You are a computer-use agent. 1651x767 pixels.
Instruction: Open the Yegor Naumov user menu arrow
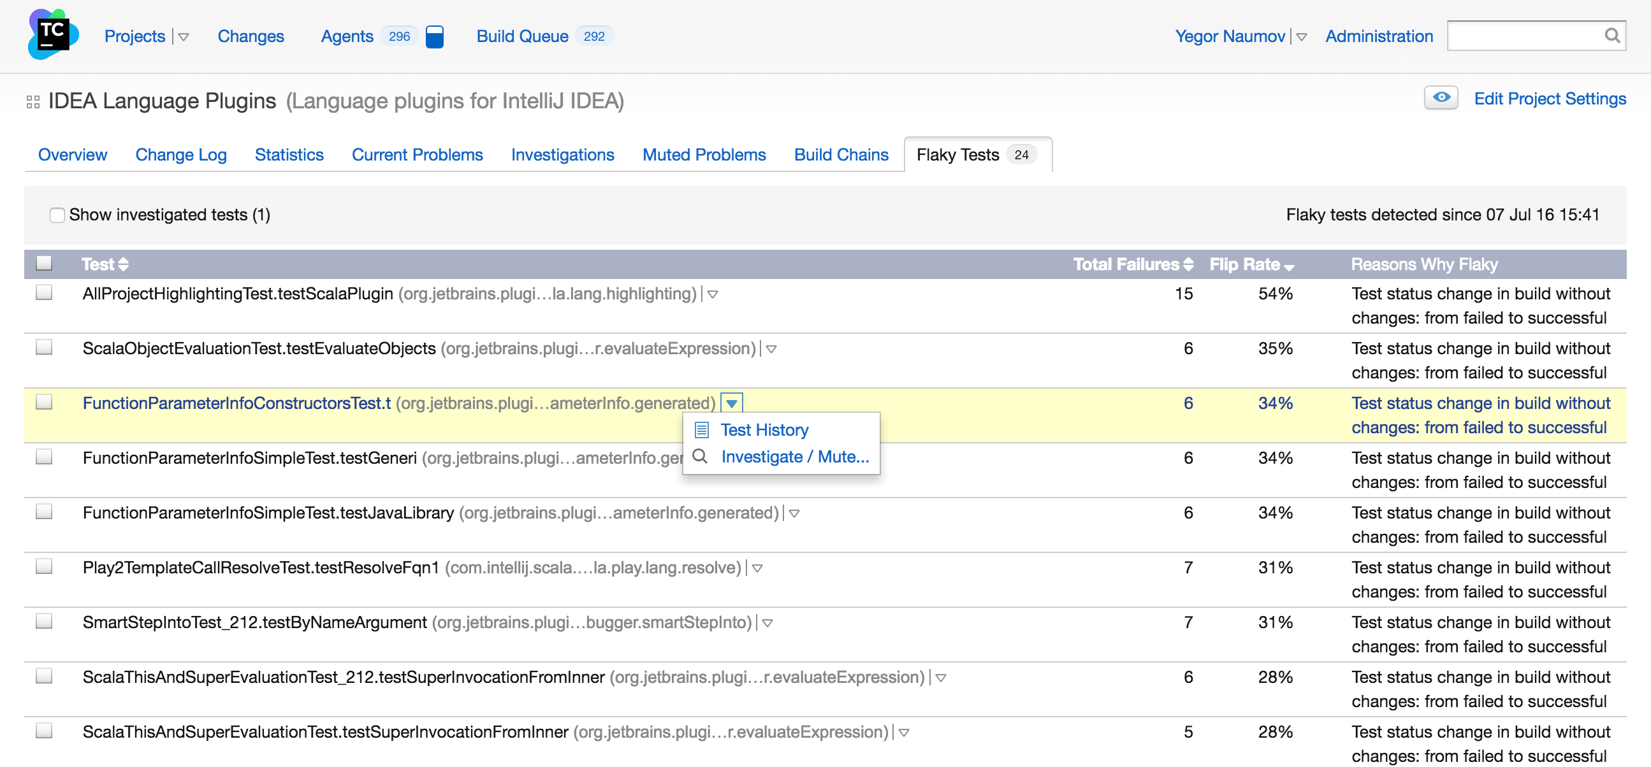click(x=1301, y=37)
